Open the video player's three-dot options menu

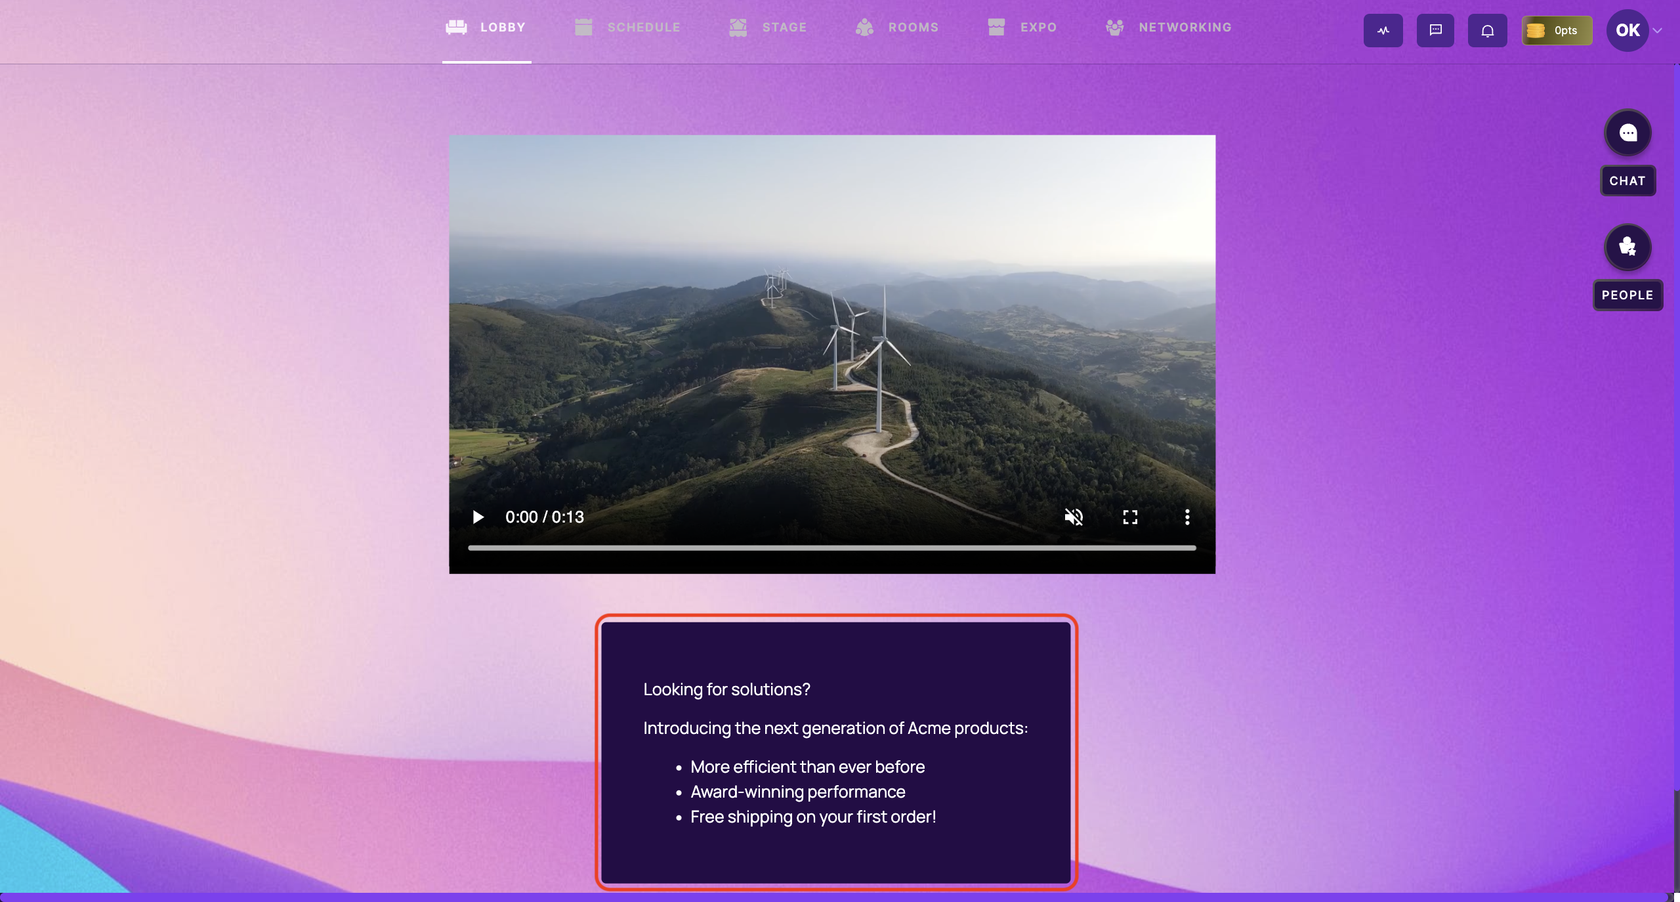point(1186,517)
